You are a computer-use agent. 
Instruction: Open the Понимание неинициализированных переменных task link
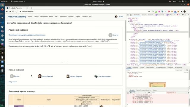tap(27, 35)
